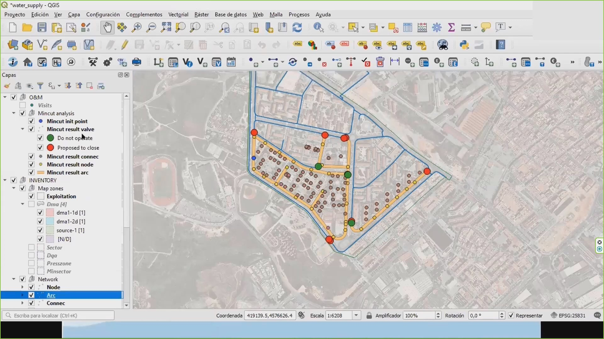Click the Zoom Out magnifier tool

(152, 28)
